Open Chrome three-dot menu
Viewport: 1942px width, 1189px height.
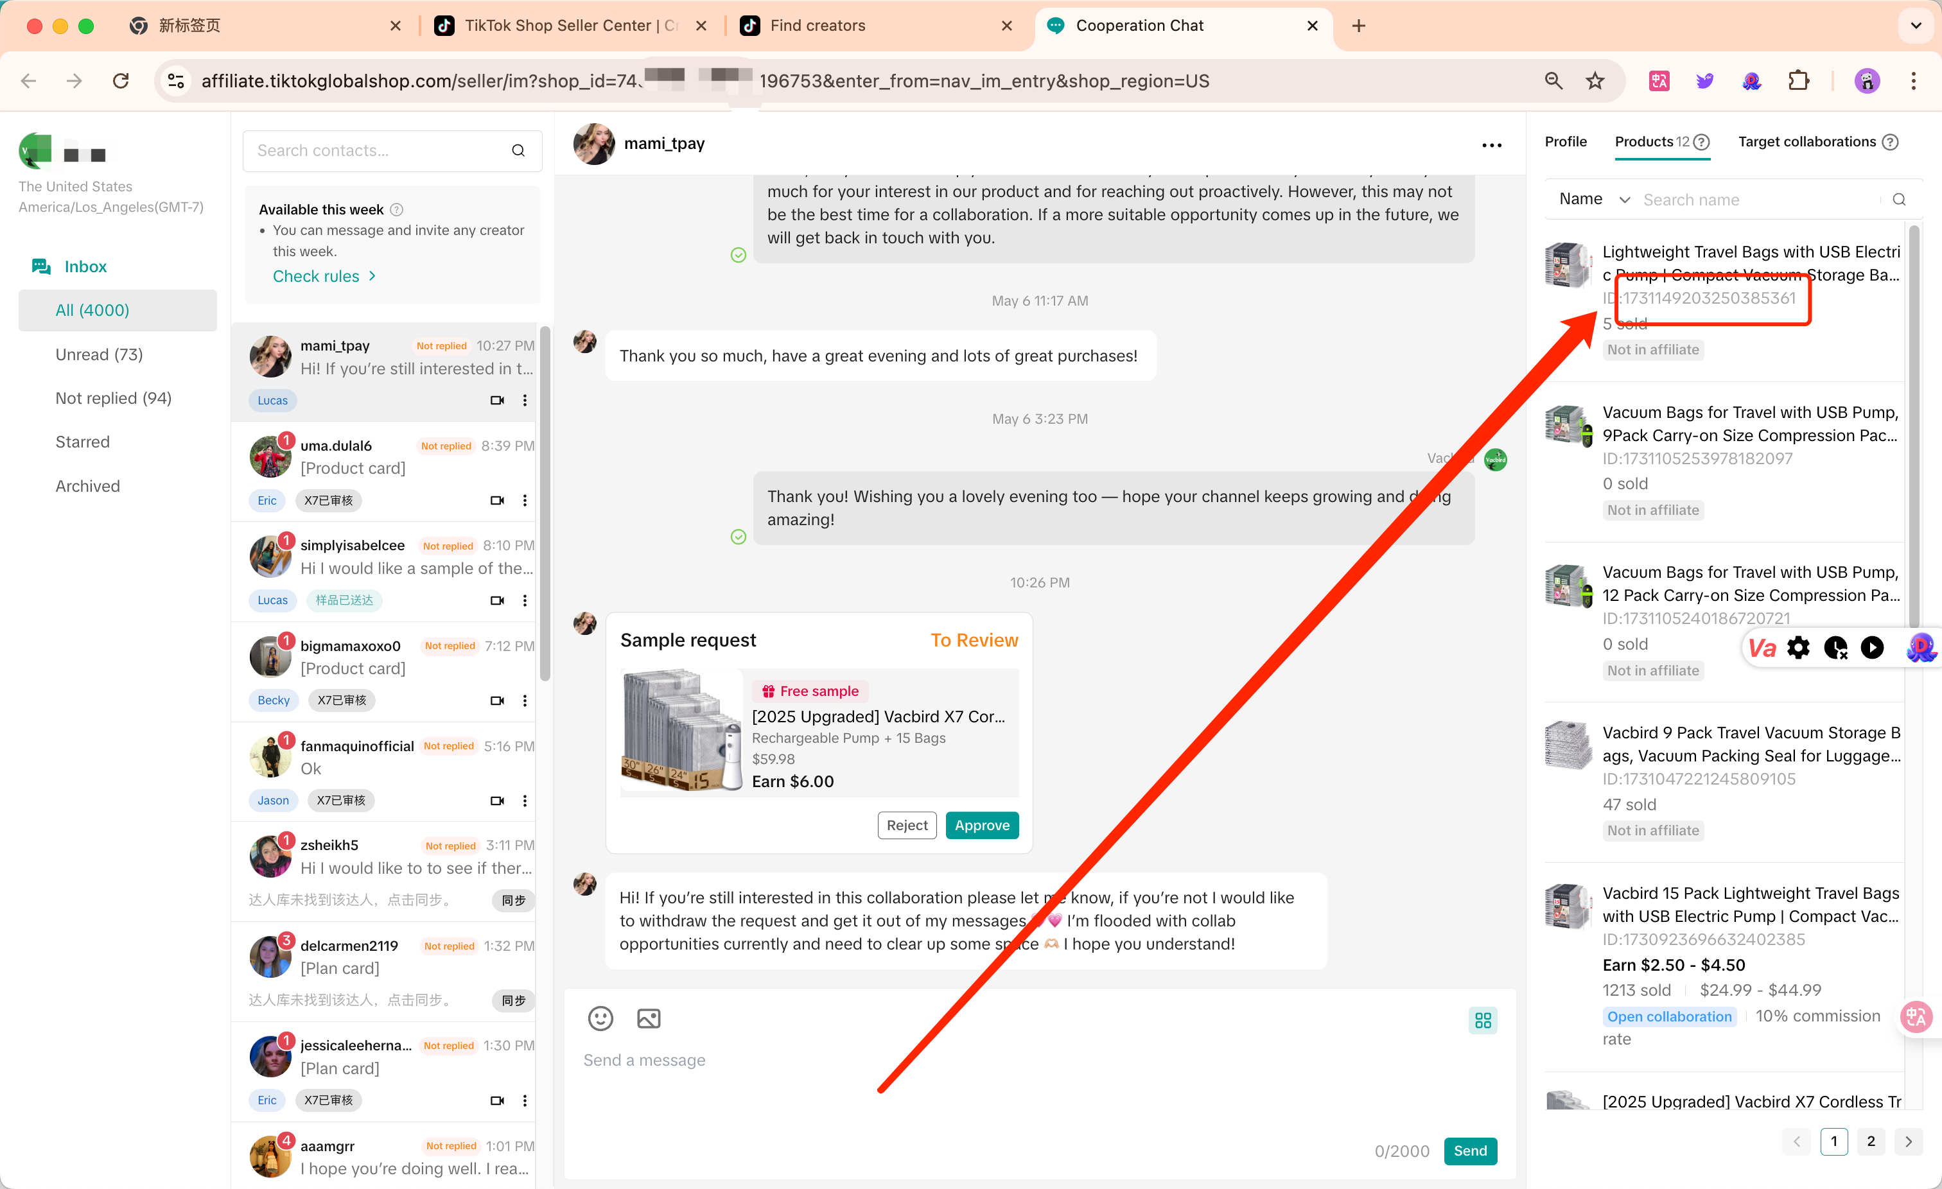tap(1913, 80)
